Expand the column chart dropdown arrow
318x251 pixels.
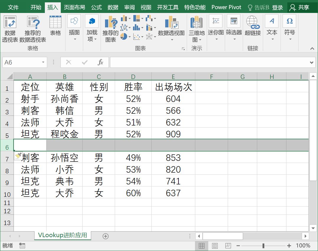tap(130, 19)
